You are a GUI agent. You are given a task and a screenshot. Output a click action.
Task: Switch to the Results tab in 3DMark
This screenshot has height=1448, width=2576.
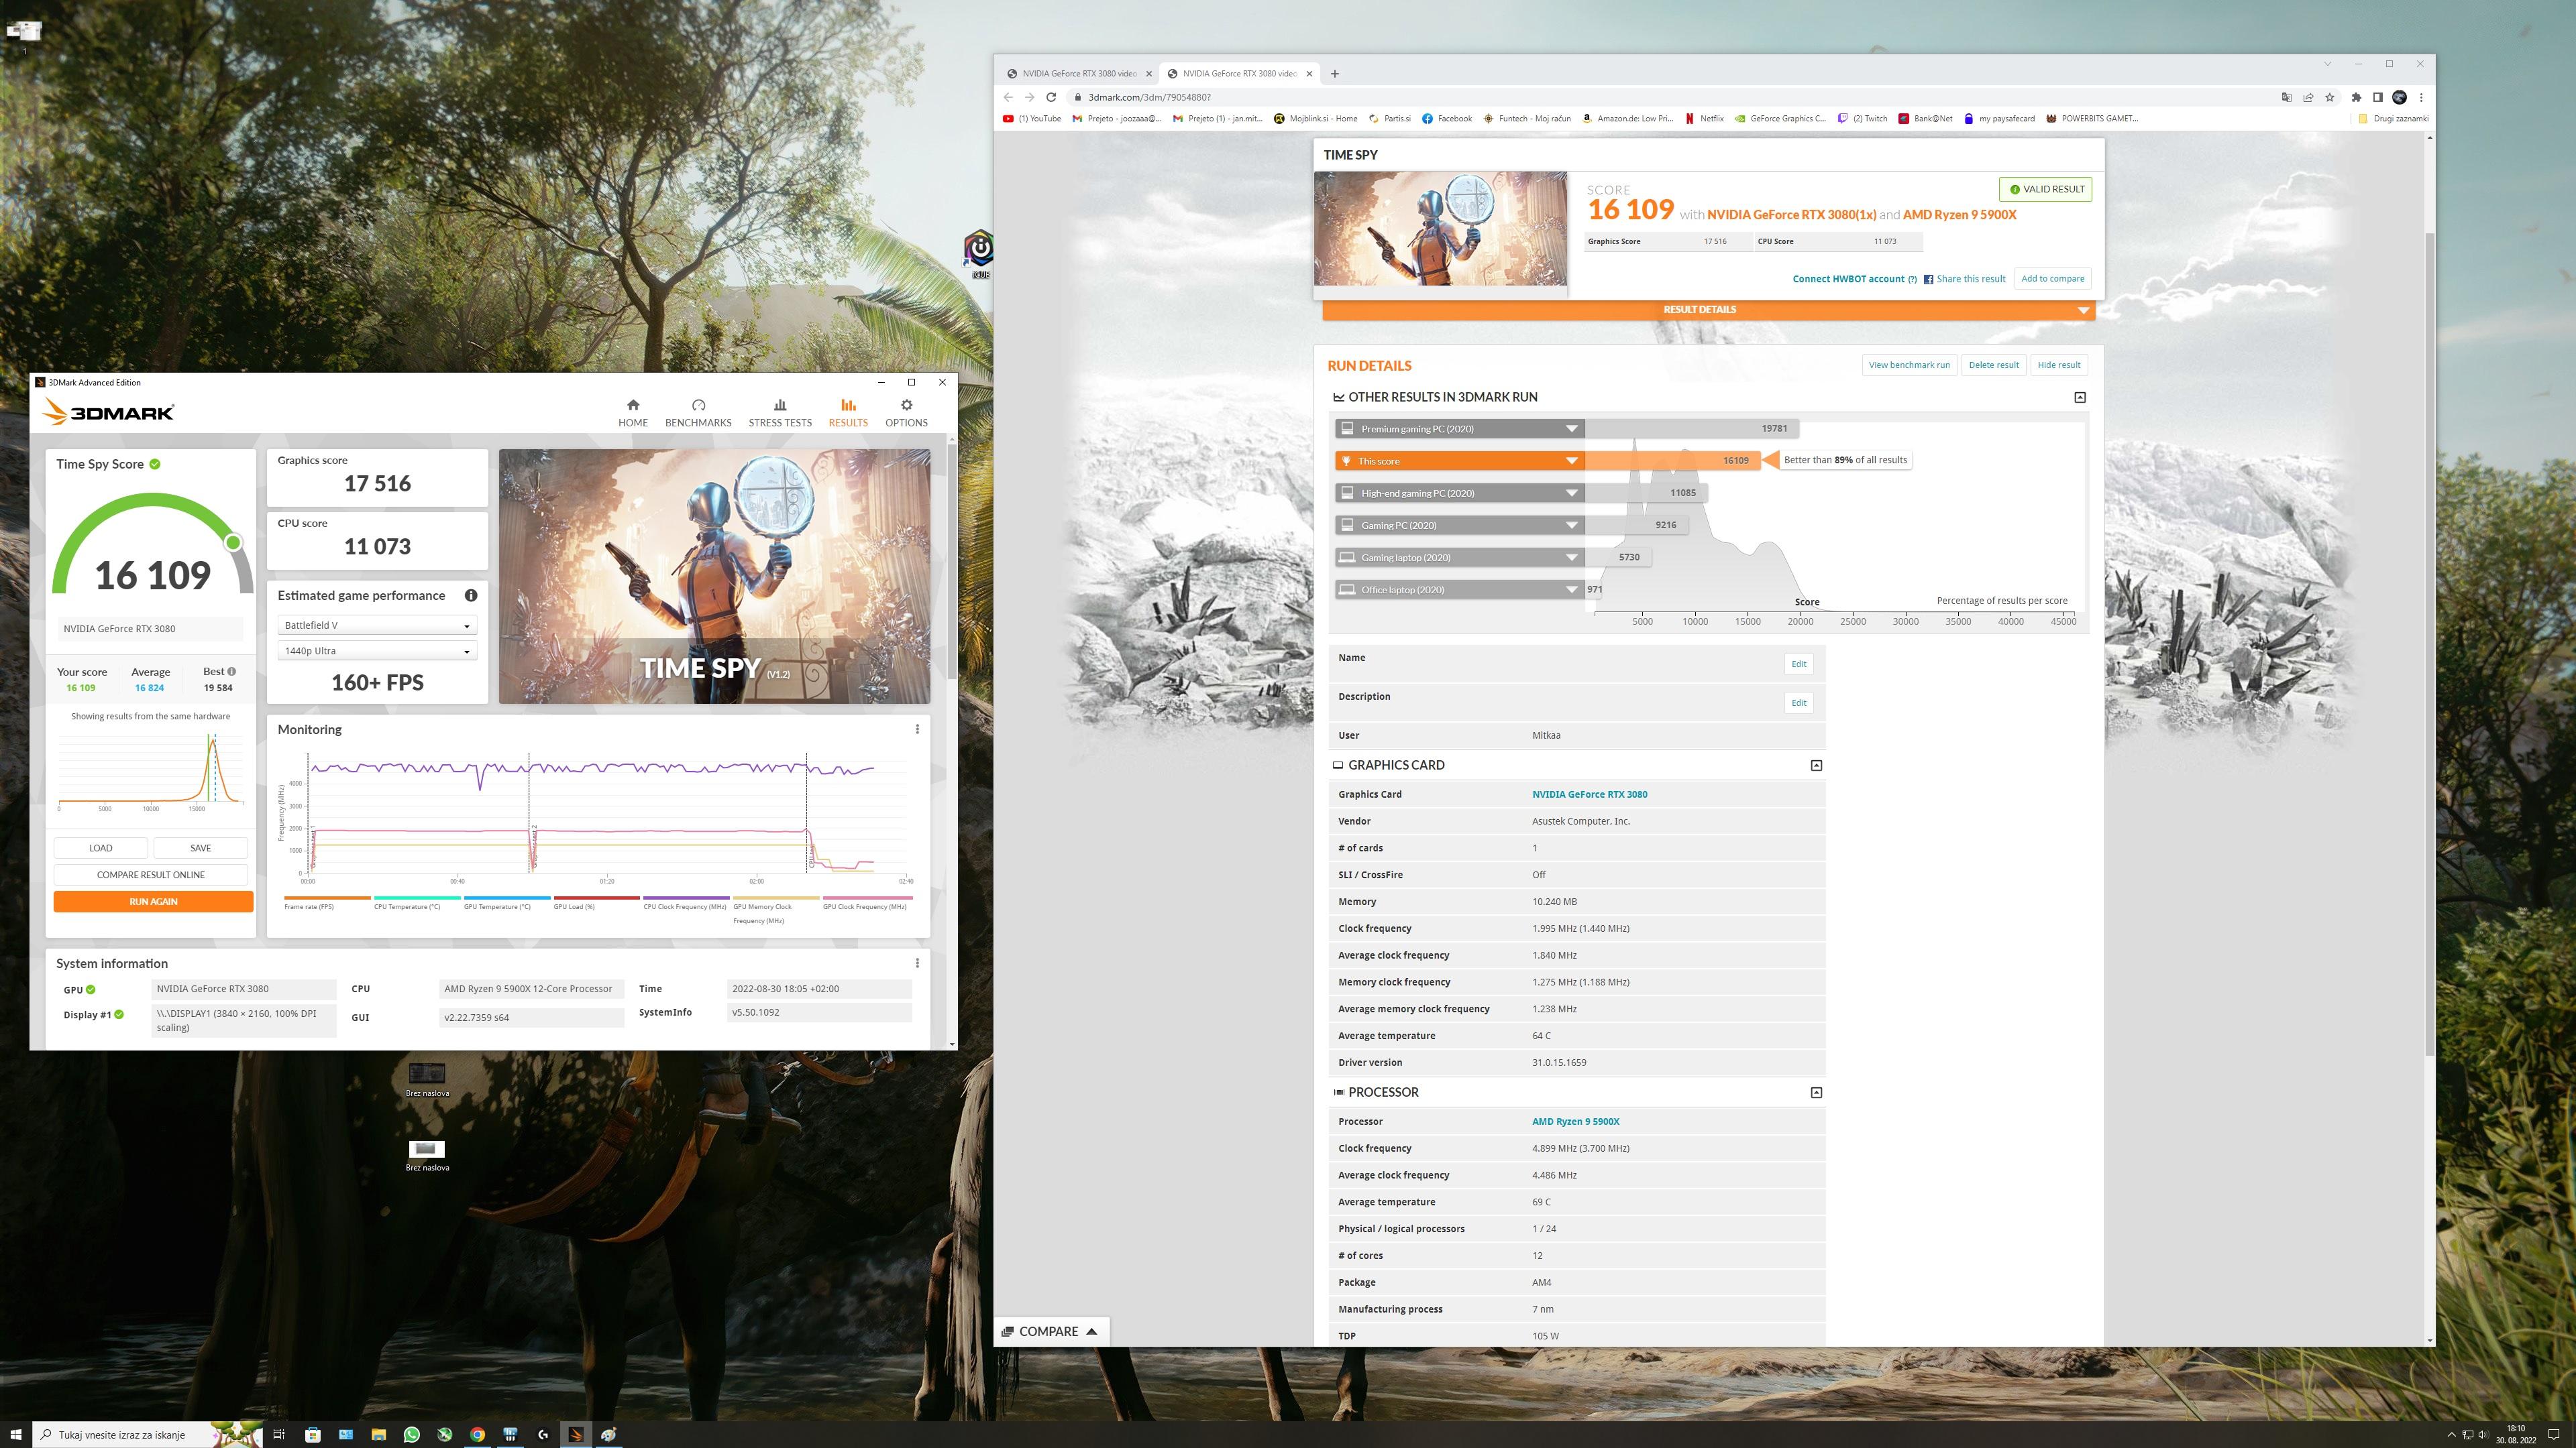point(848,413)
